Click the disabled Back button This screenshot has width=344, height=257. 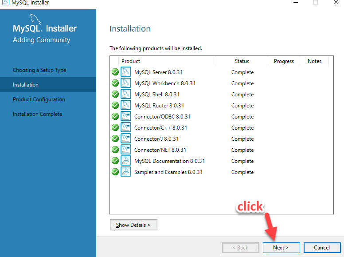click(x=241, y=248)
